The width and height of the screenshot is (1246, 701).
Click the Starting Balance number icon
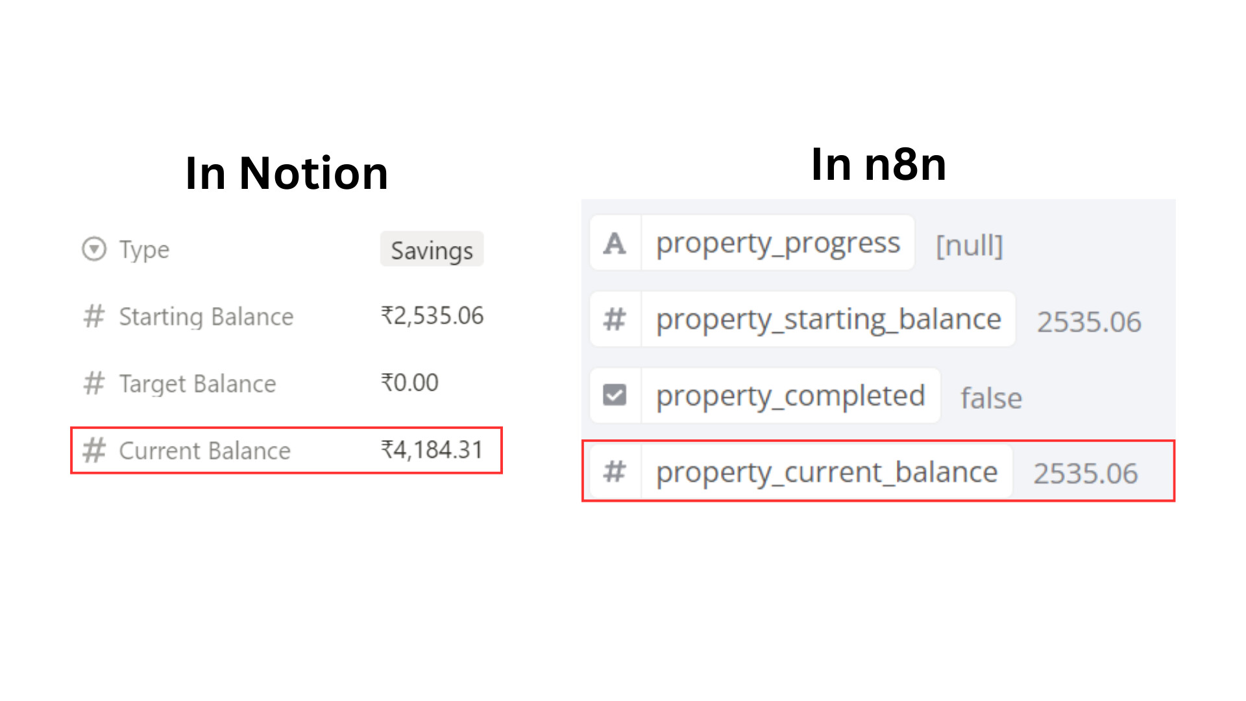94,317
